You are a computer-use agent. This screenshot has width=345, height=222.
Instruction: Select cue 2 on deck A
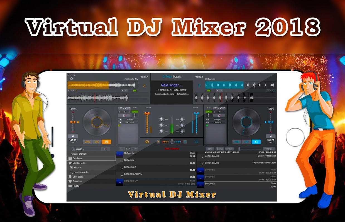coord(135,114)
